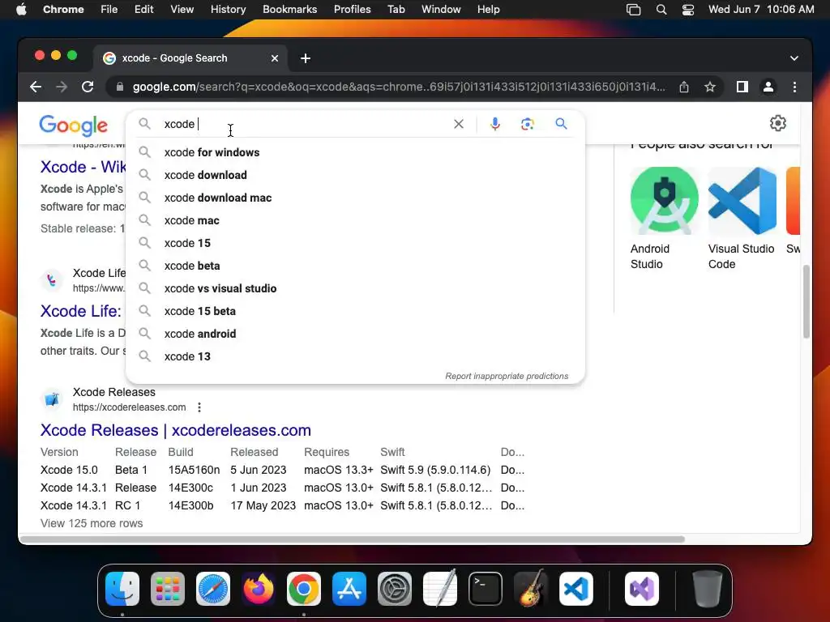Select the 'xcode android' suggestion
This screenshot has height=622, width=830.
[x=355, y=334]
